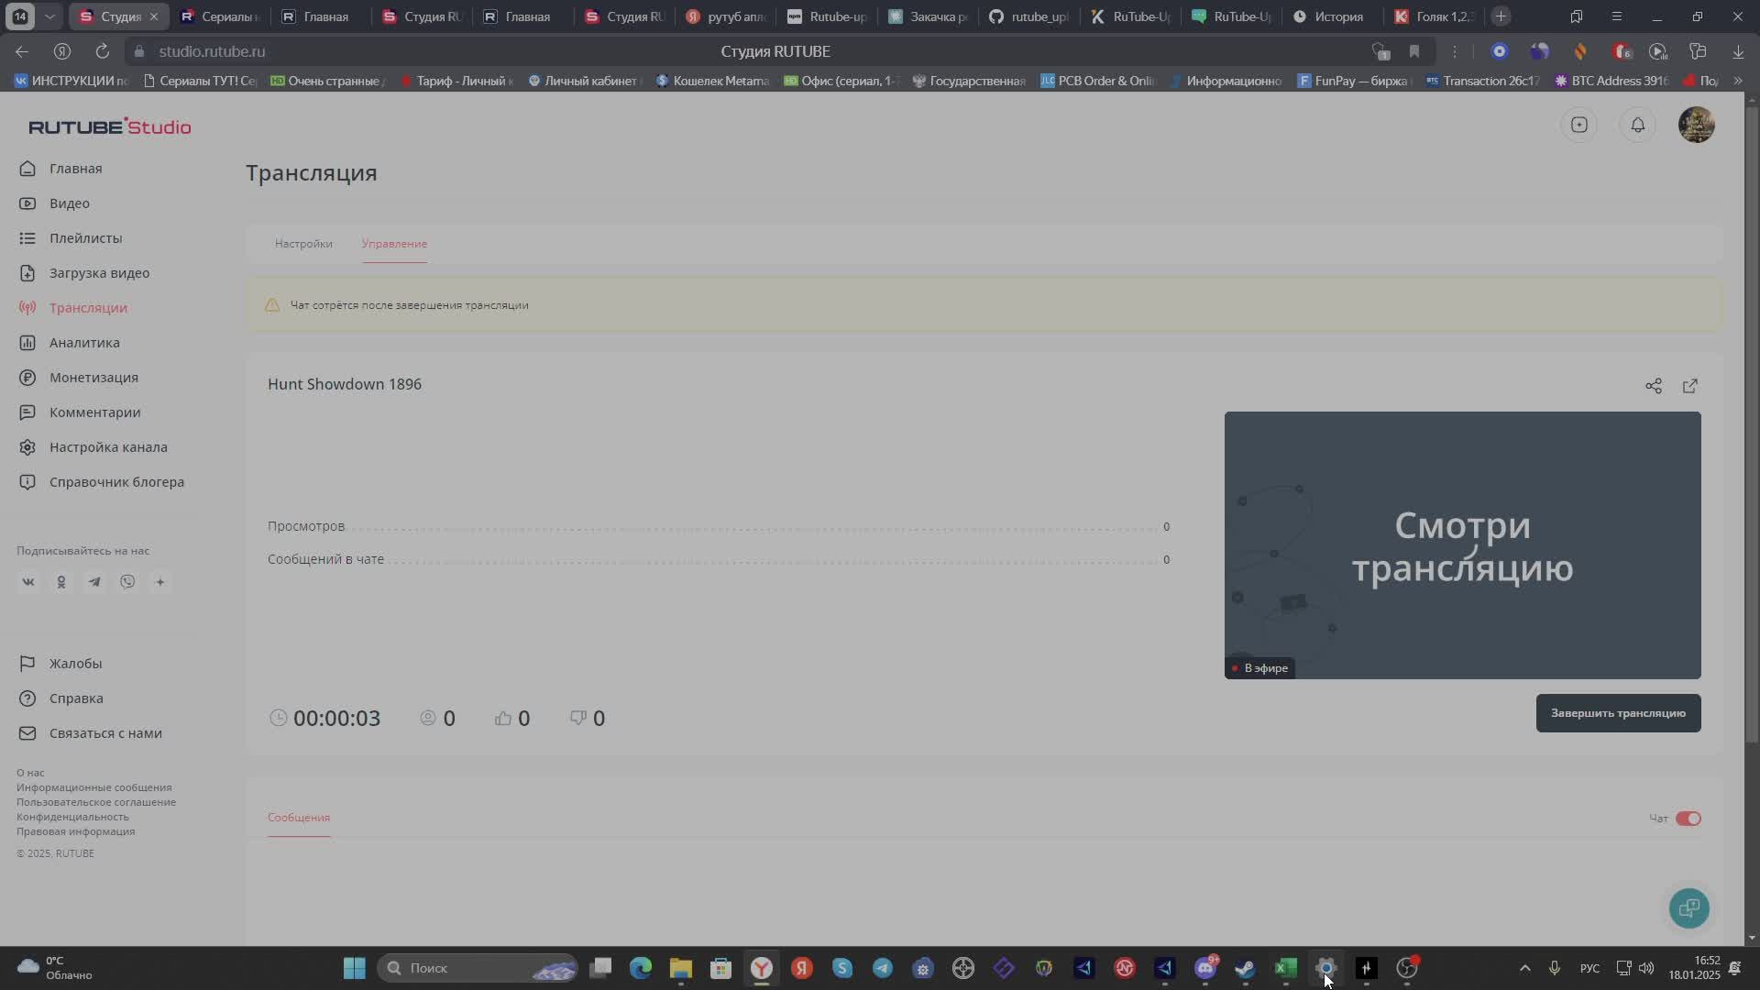Click the bookmark page icon in address bar
This screenshot has height=990, width=1760.
coord(1414,51)
